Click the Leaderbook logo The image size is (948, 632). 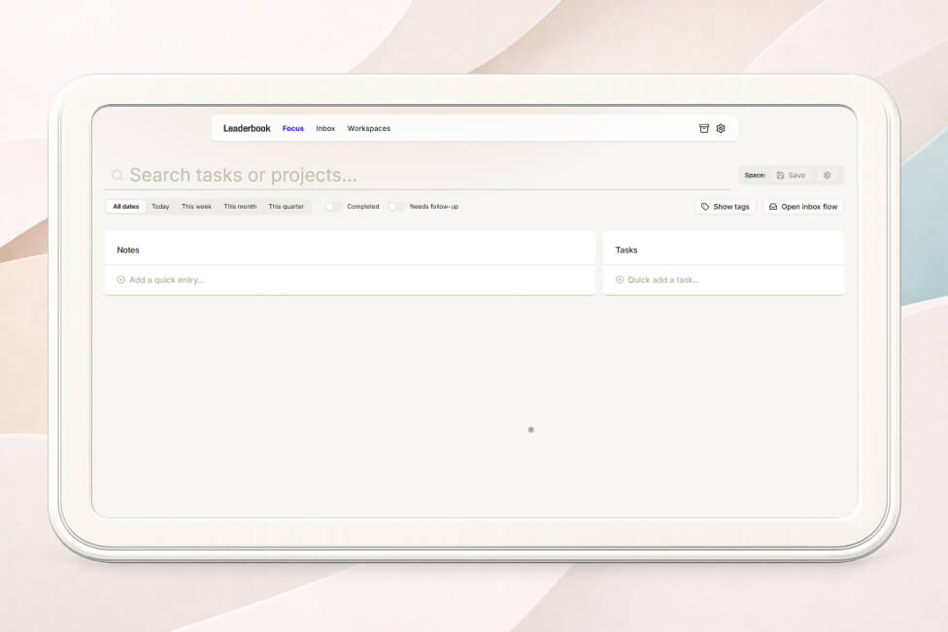tap(247, 128)
